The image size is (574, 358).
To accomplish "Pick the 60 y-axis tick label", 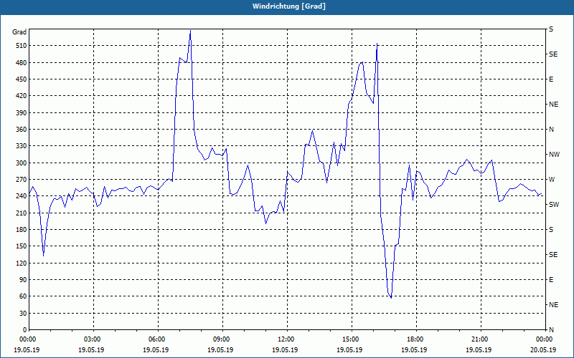I will [23, 296].
